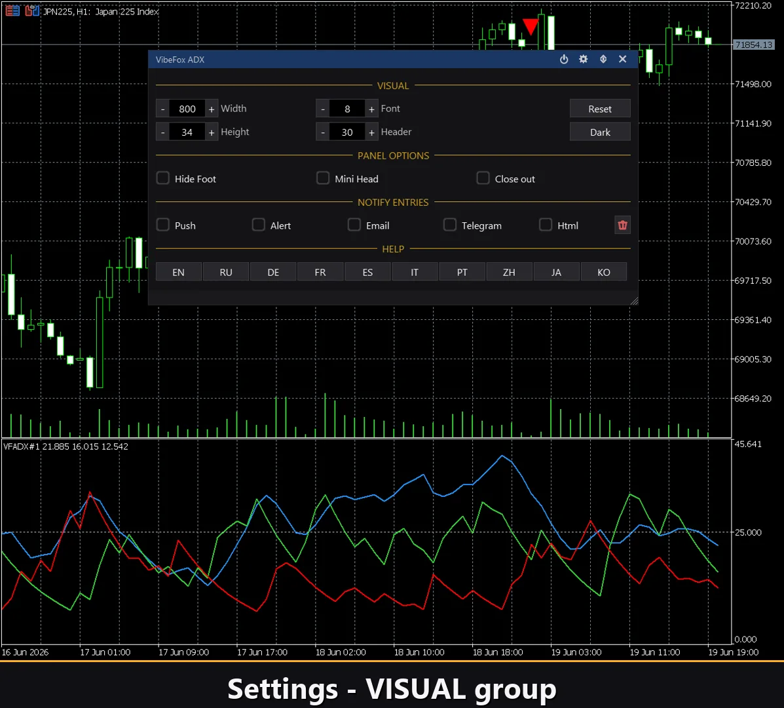Close the VibeFox ADX panel

pos(622,59)
